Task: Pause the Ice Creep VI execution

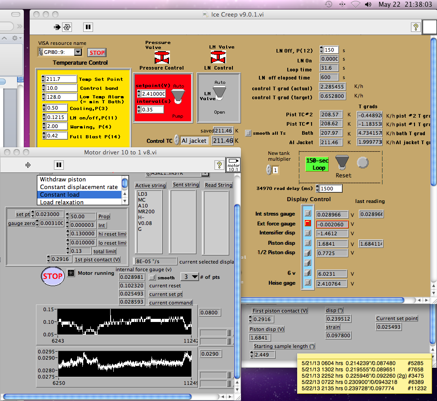Action: pyautogui.click(x=88, y=27)
